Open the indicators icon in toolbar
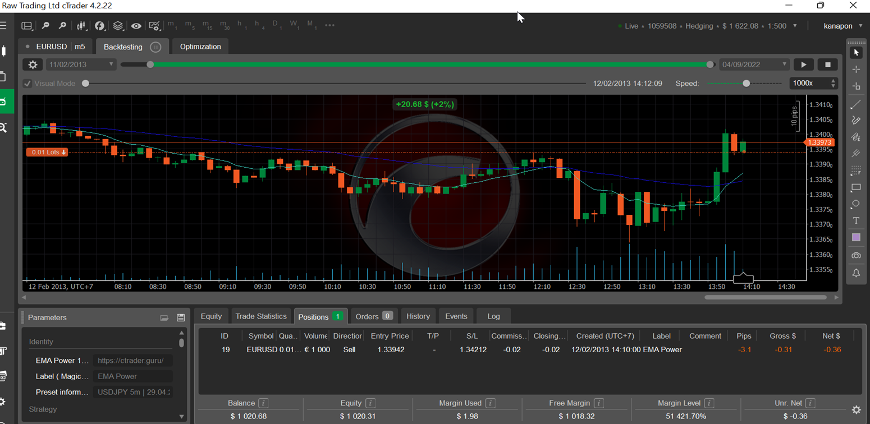The width and height of the screenshot is (870, 424). 100,26
